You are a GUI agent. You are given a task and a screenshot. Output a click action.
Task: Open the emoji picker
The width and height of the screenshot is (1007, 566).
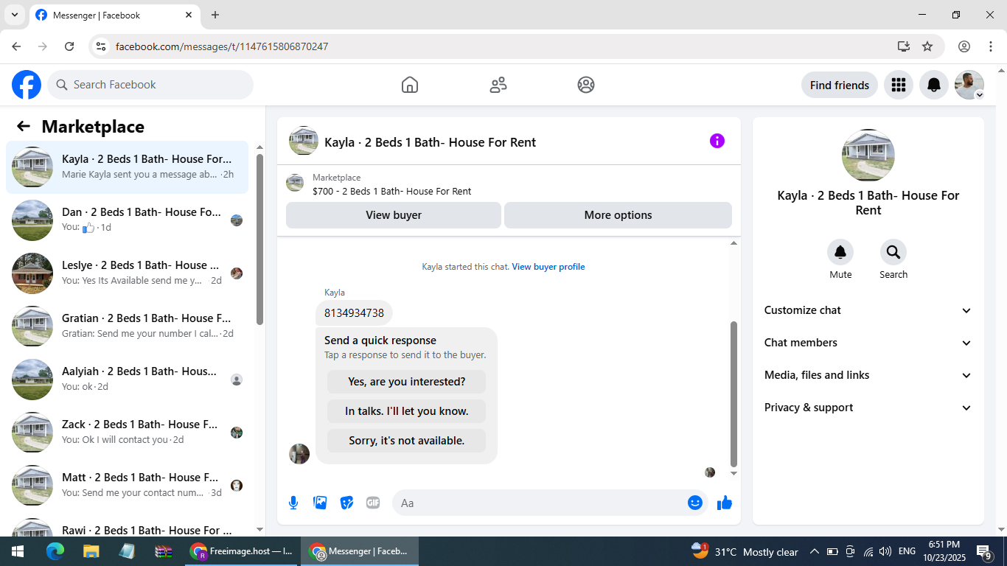694,503
